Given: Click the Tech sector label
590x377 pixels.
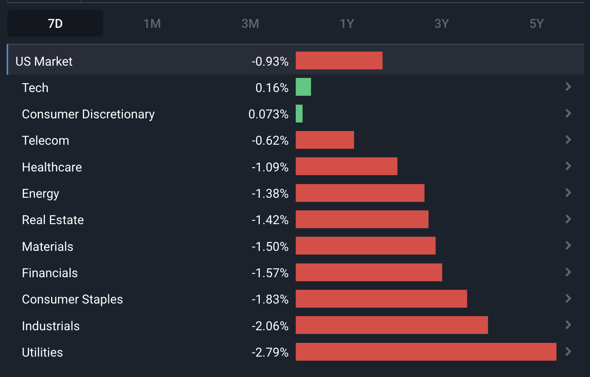Looking at the screenshot, I should pos(35,88).
